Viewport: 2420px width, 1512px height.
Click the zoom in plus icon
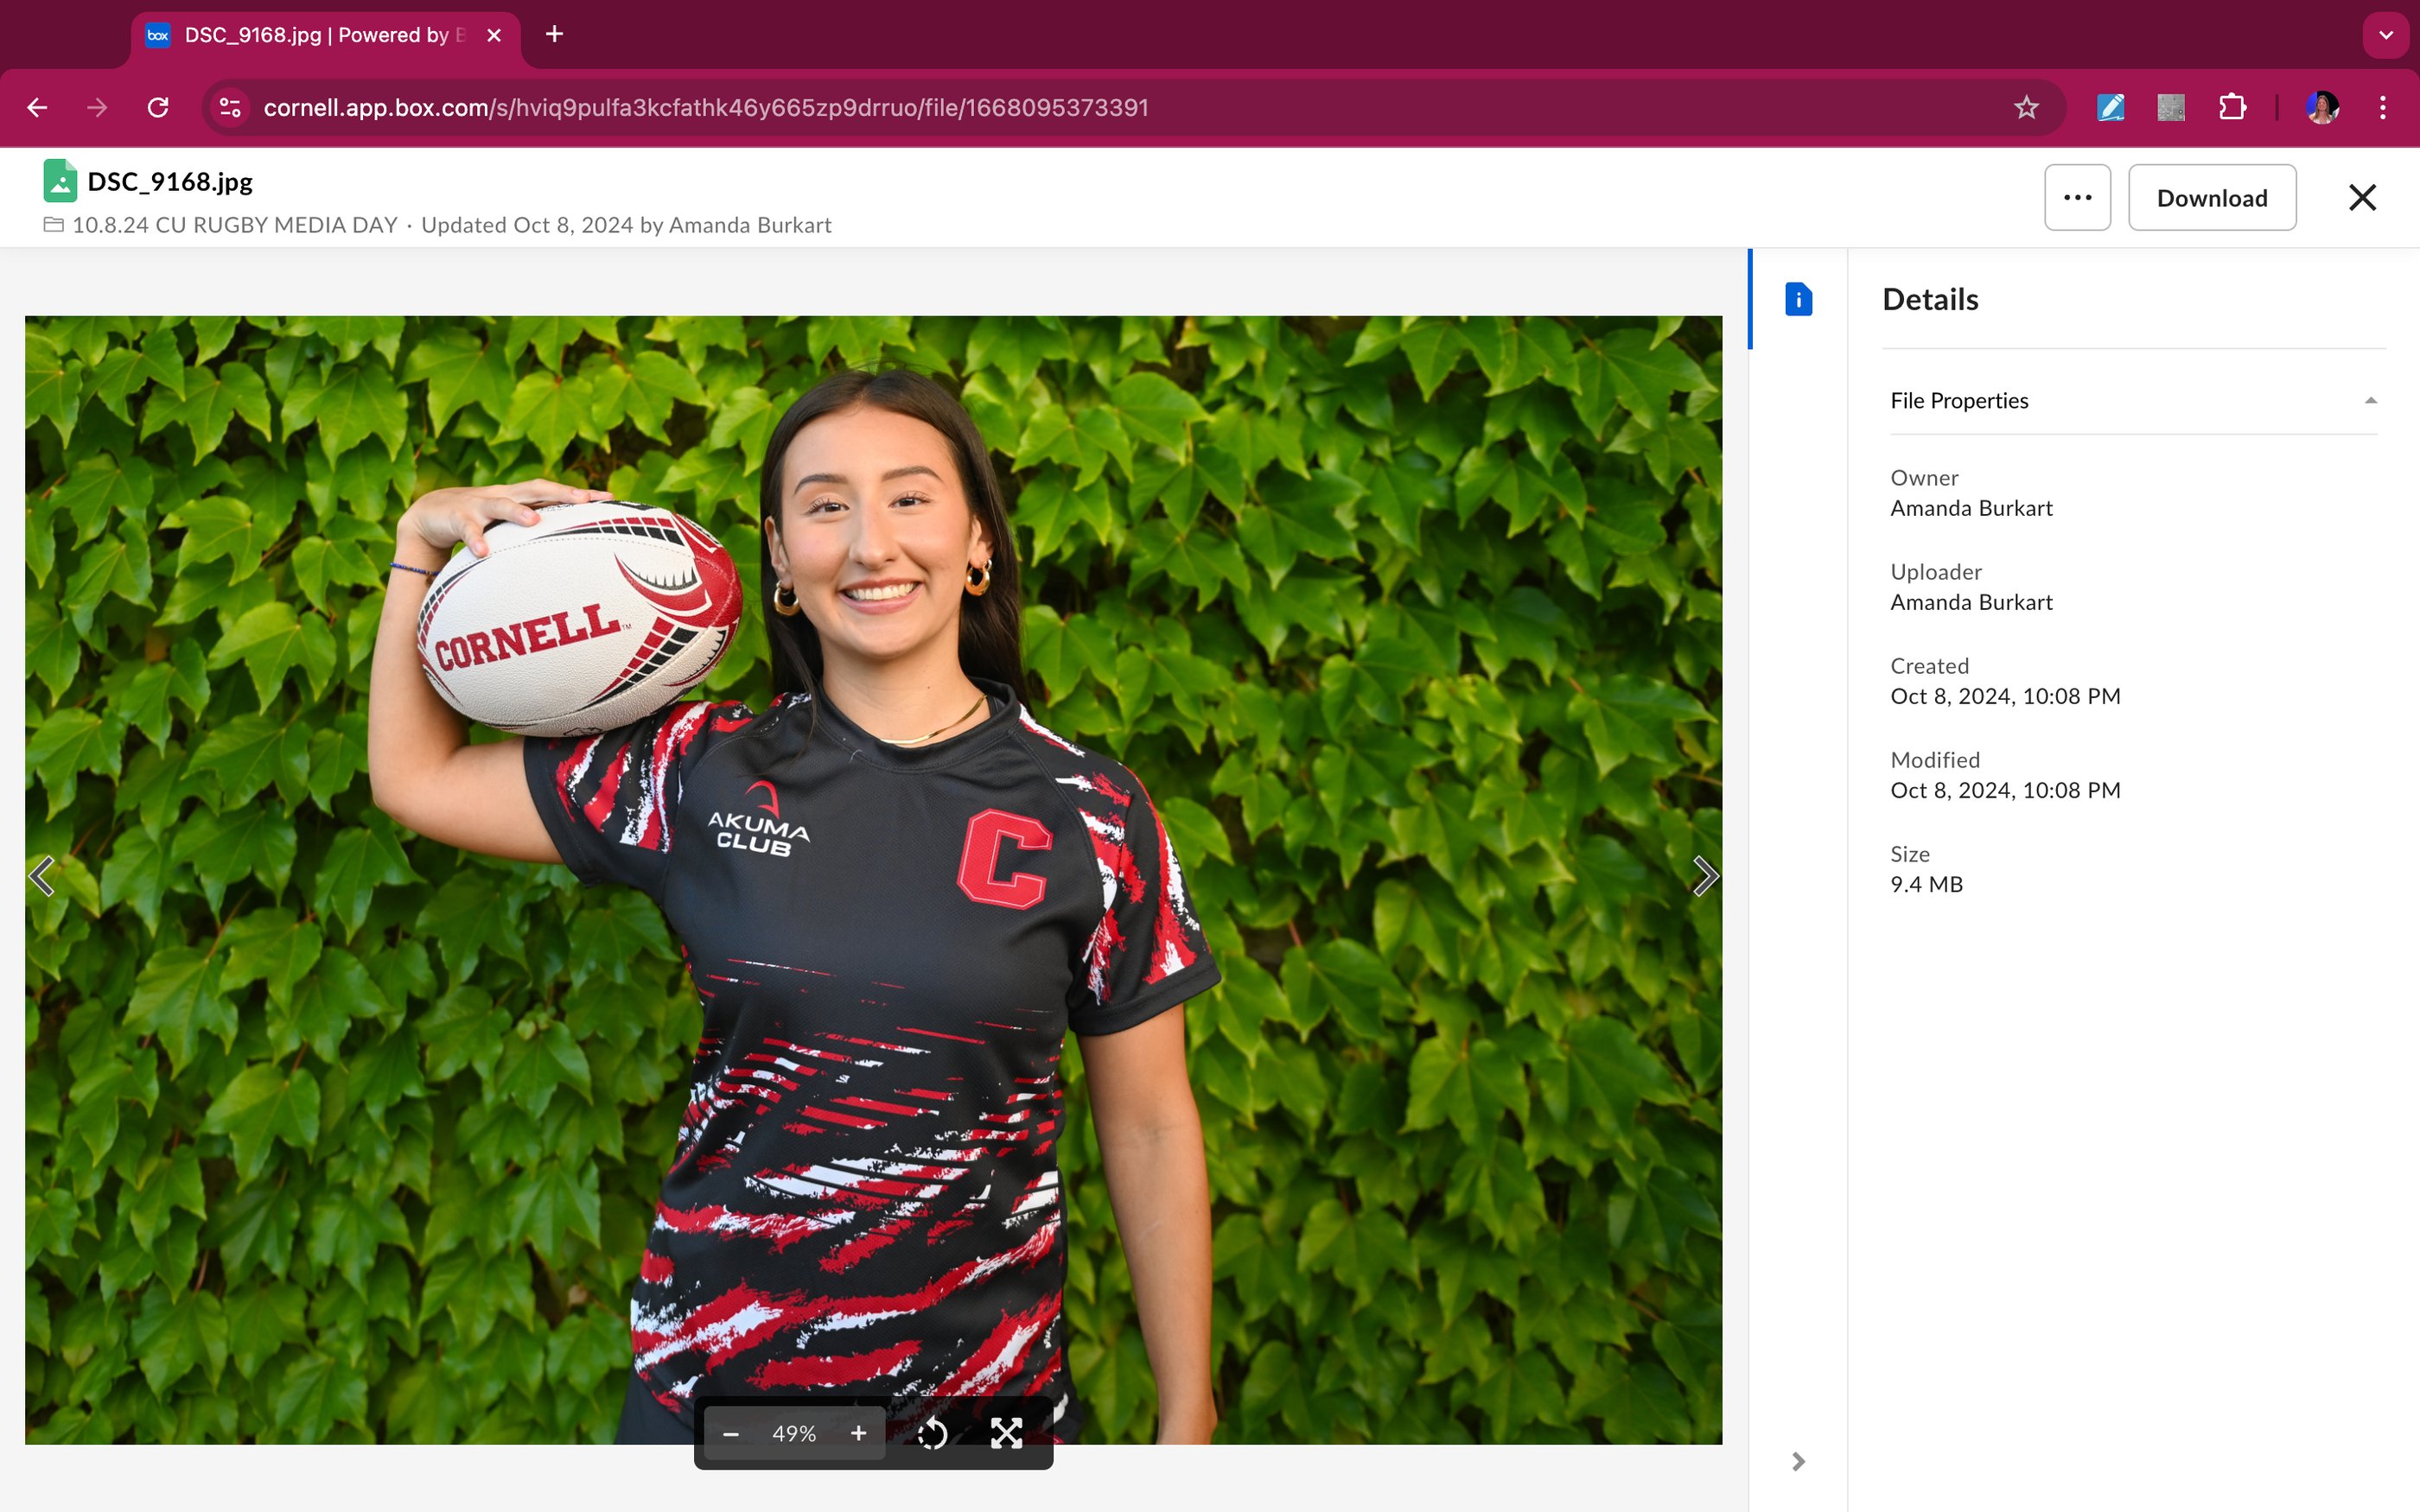(x=858, y=1433)
